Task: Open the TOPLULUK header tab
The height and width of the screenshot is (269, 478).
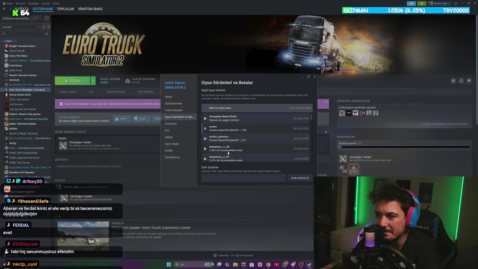Action: tap(65, 9)
